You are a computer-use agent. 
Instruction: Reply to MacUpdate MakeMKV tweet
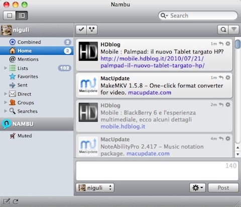point(221,77)
